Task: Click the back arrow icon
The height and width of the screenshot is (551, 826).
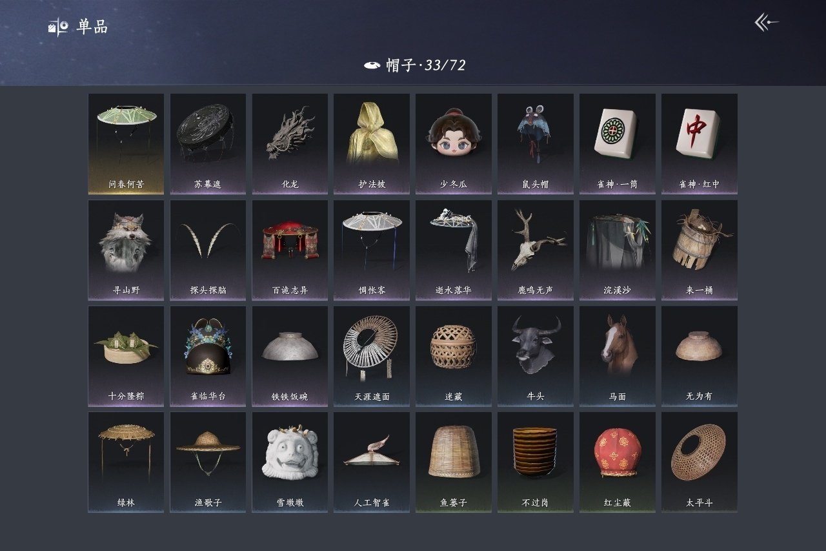Action: click(767, 23)
